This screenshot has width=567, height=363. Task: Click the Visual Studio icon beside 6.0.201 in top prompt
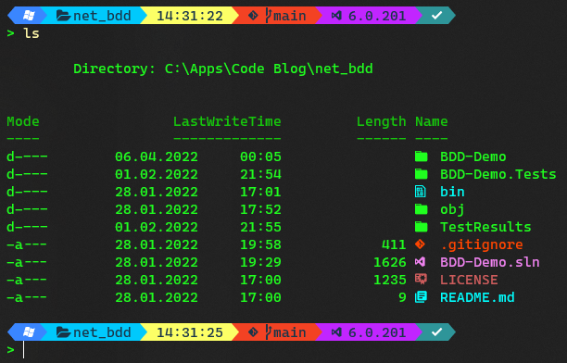click(336, 16)
